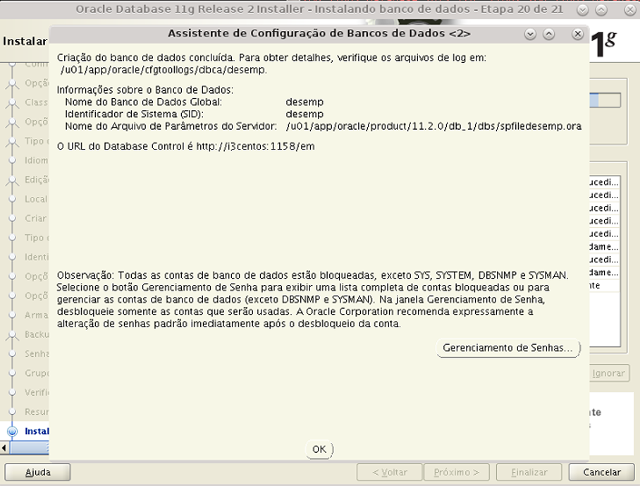640x486 pixels.
Task: Click the Nome do Banco de Dados Global label
Action: (143, 102)
